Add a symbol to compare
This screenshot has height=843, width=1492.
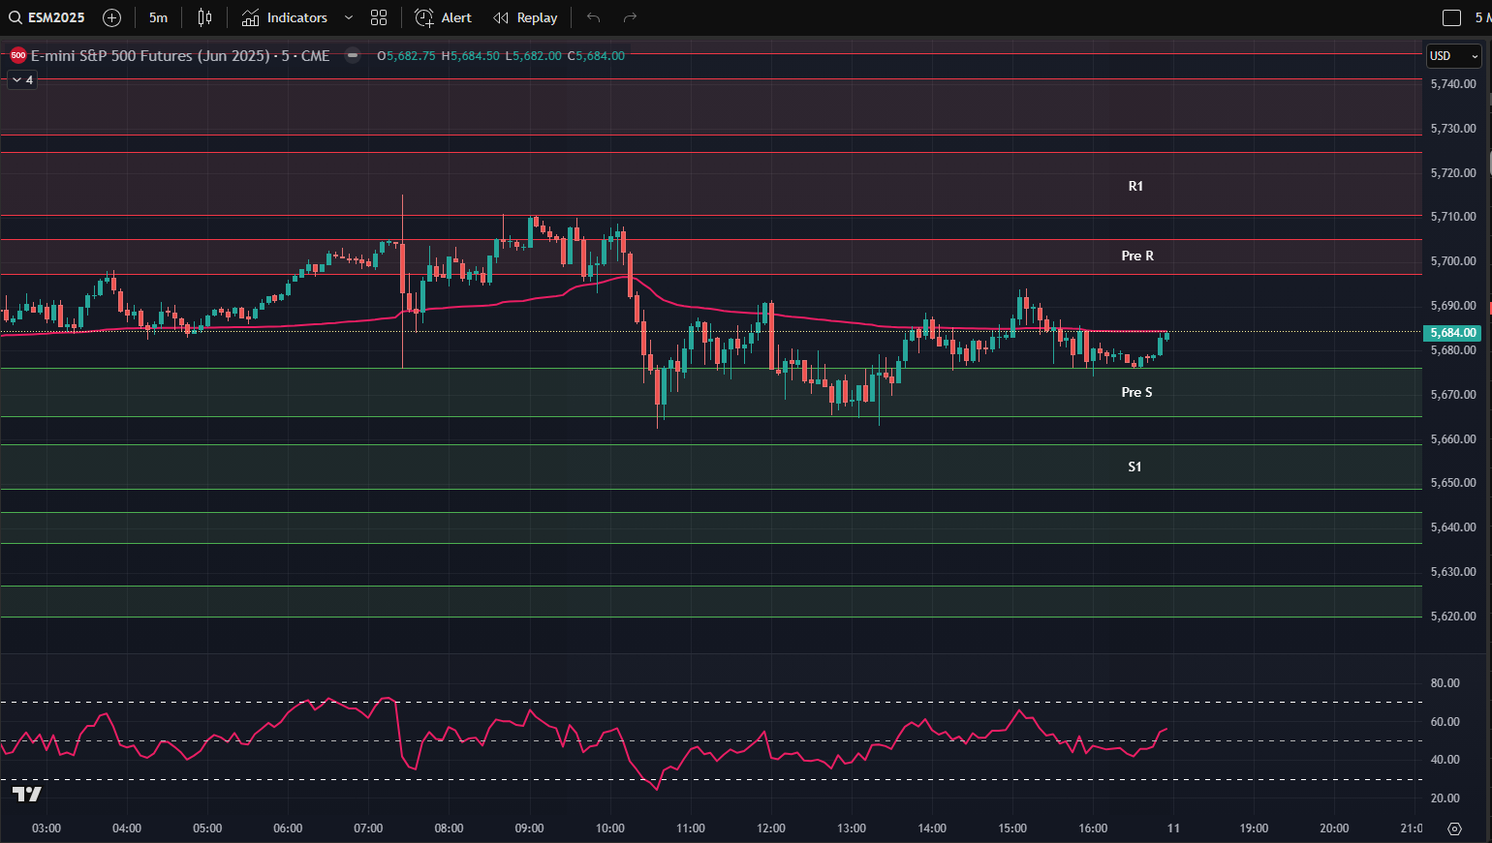(111, 17)
